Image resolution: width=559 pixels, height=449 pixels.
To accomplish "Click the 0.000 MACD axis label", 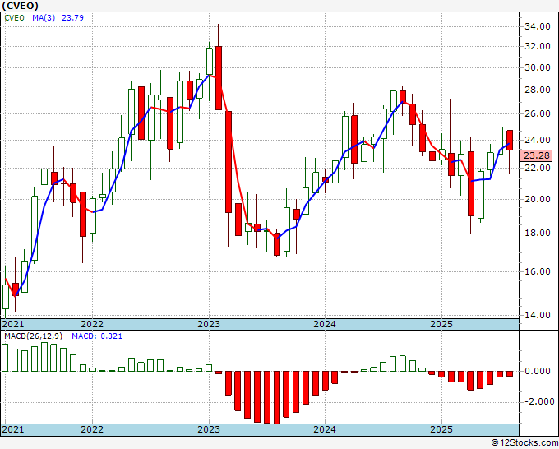I will tap(538, 371).
